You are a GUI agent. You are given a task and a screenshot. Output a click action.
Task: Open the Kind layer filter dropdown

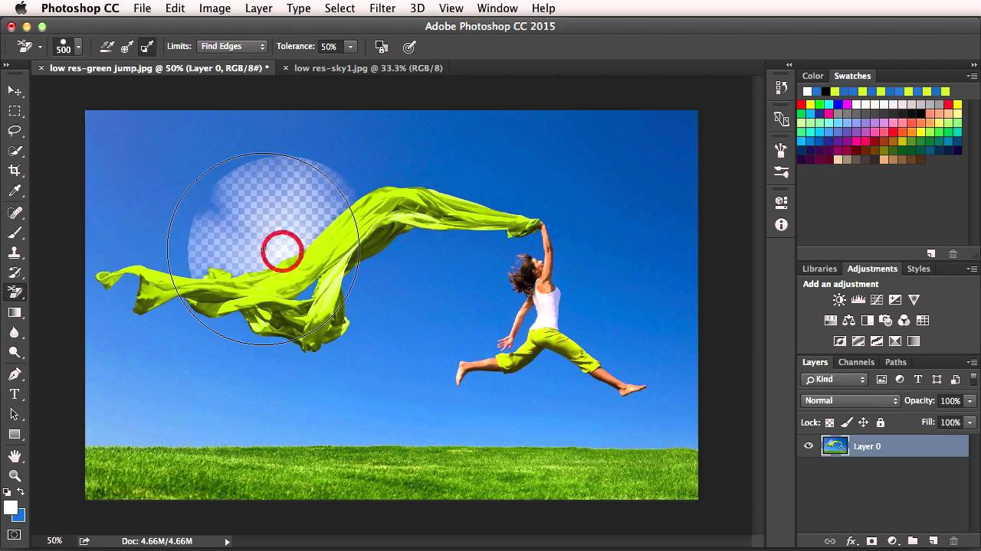point(835,380)
